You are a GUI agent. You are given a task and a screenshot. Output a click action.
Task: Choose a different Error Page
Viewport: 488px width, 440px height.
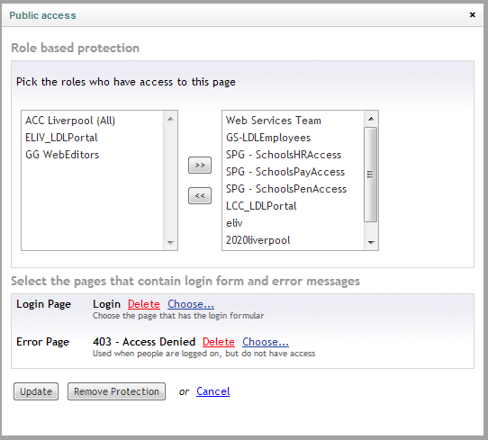[x=266, y=342]
